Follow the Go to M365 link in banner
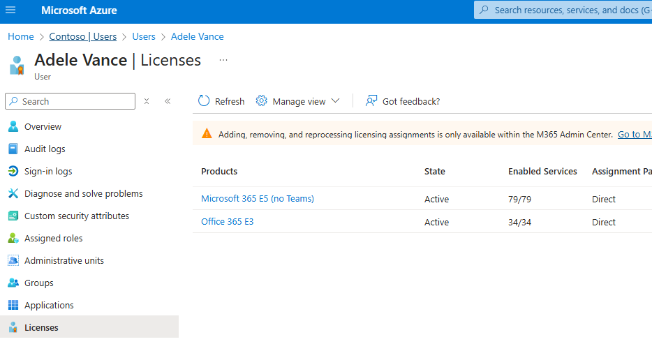The image size is (652, 344). [x=635, y=134]
